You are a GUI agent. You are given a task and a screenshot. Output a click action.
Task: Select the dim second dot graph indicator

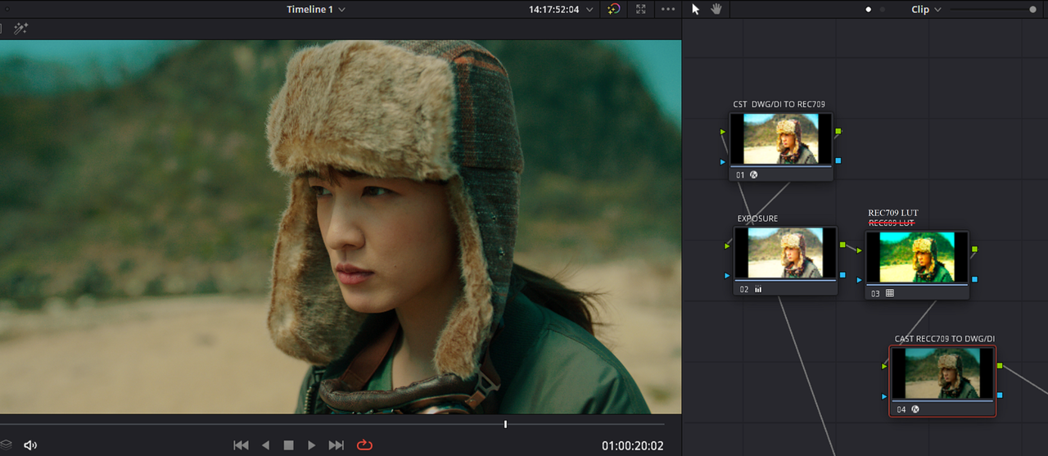click(x=883, y=10)
